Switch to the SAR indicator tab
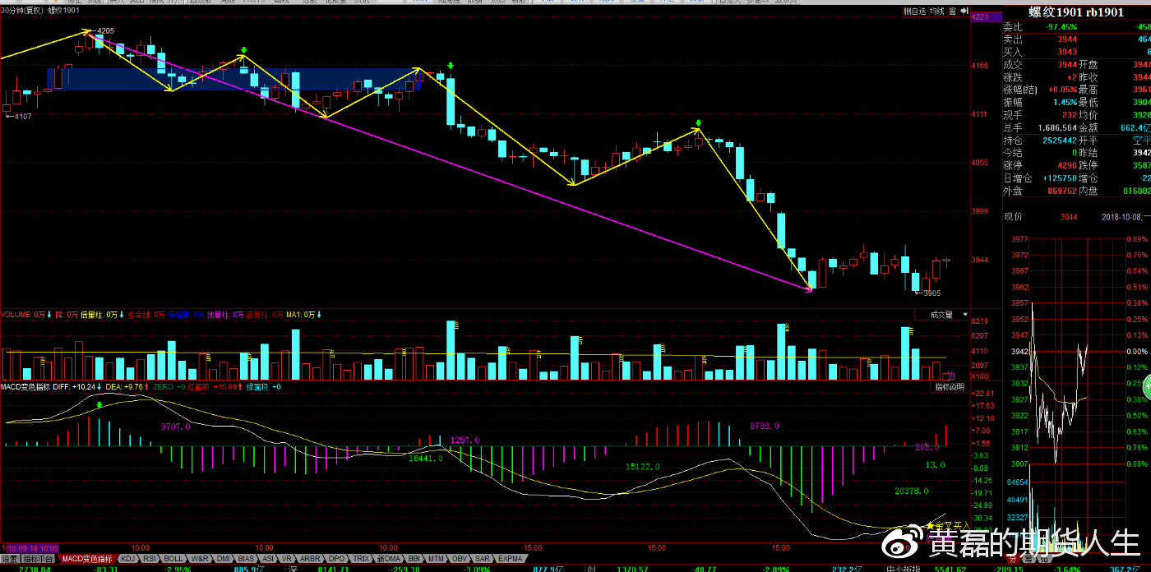Viewport: 1151px width, 572px height. [483, 558]
